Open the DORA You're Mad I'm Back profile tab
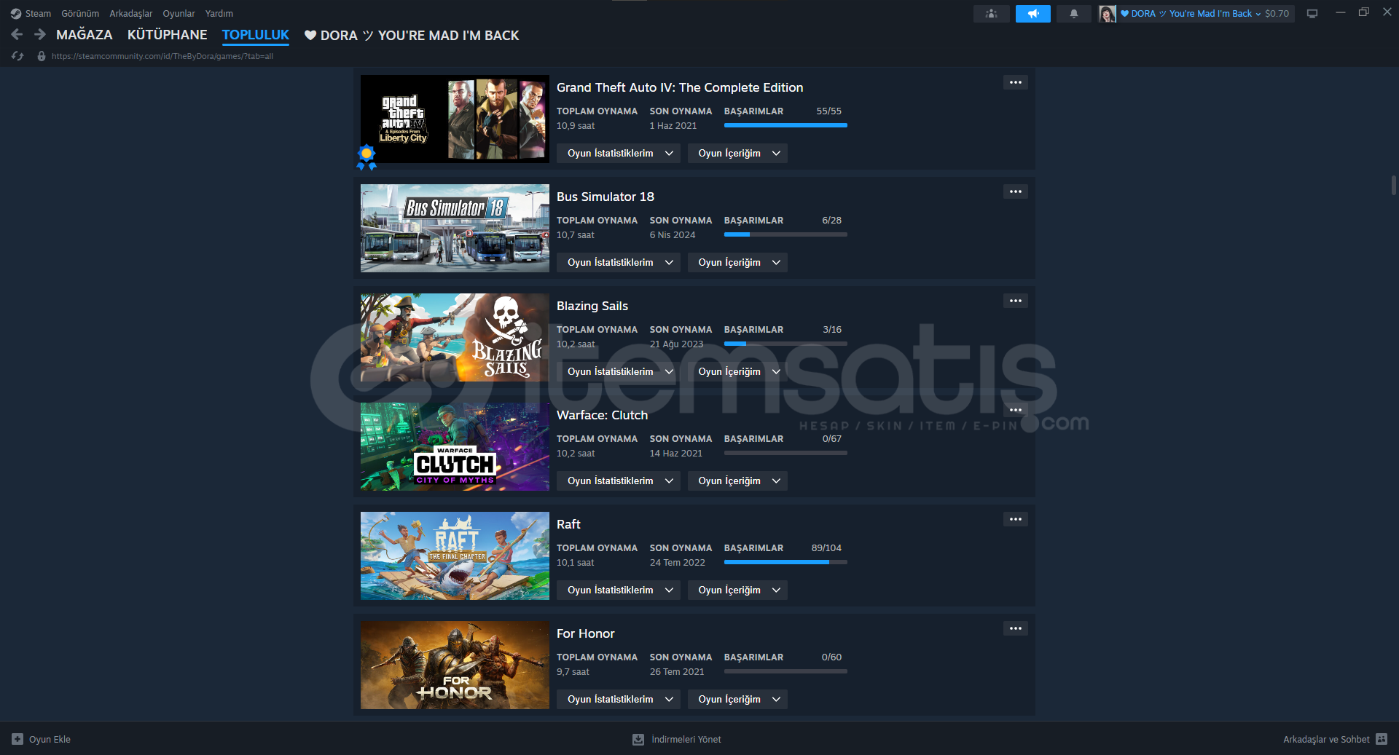1399x755 pixels. point(412,35)
